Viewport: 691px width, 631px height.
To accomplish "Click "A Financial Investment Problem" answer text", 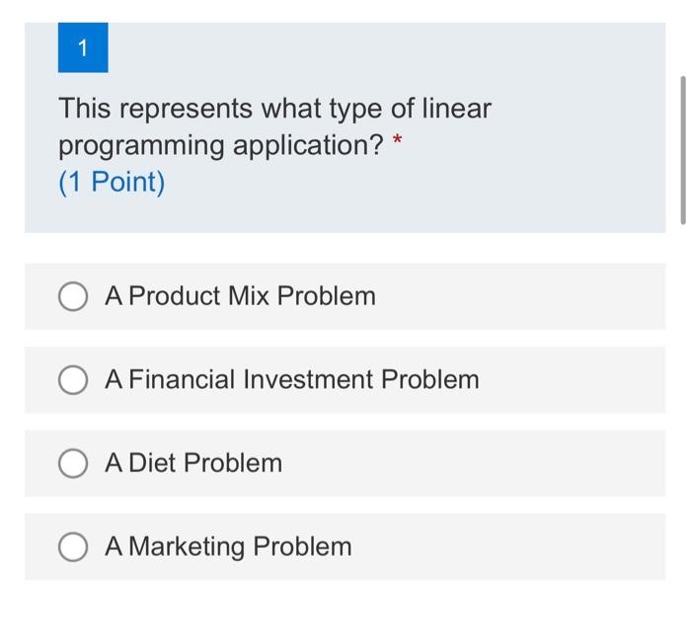I will [291, 380].
